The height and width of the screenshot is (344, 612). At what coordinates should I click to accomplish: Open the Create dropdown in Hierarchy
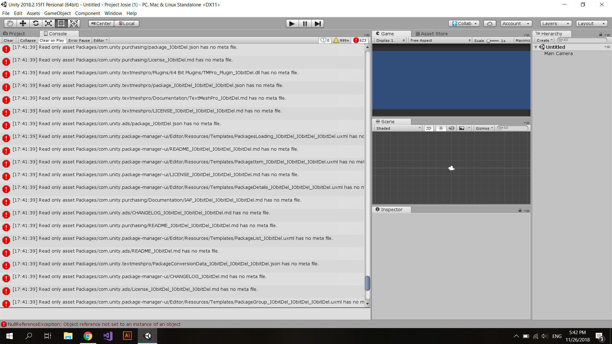(x=544, y=40)
